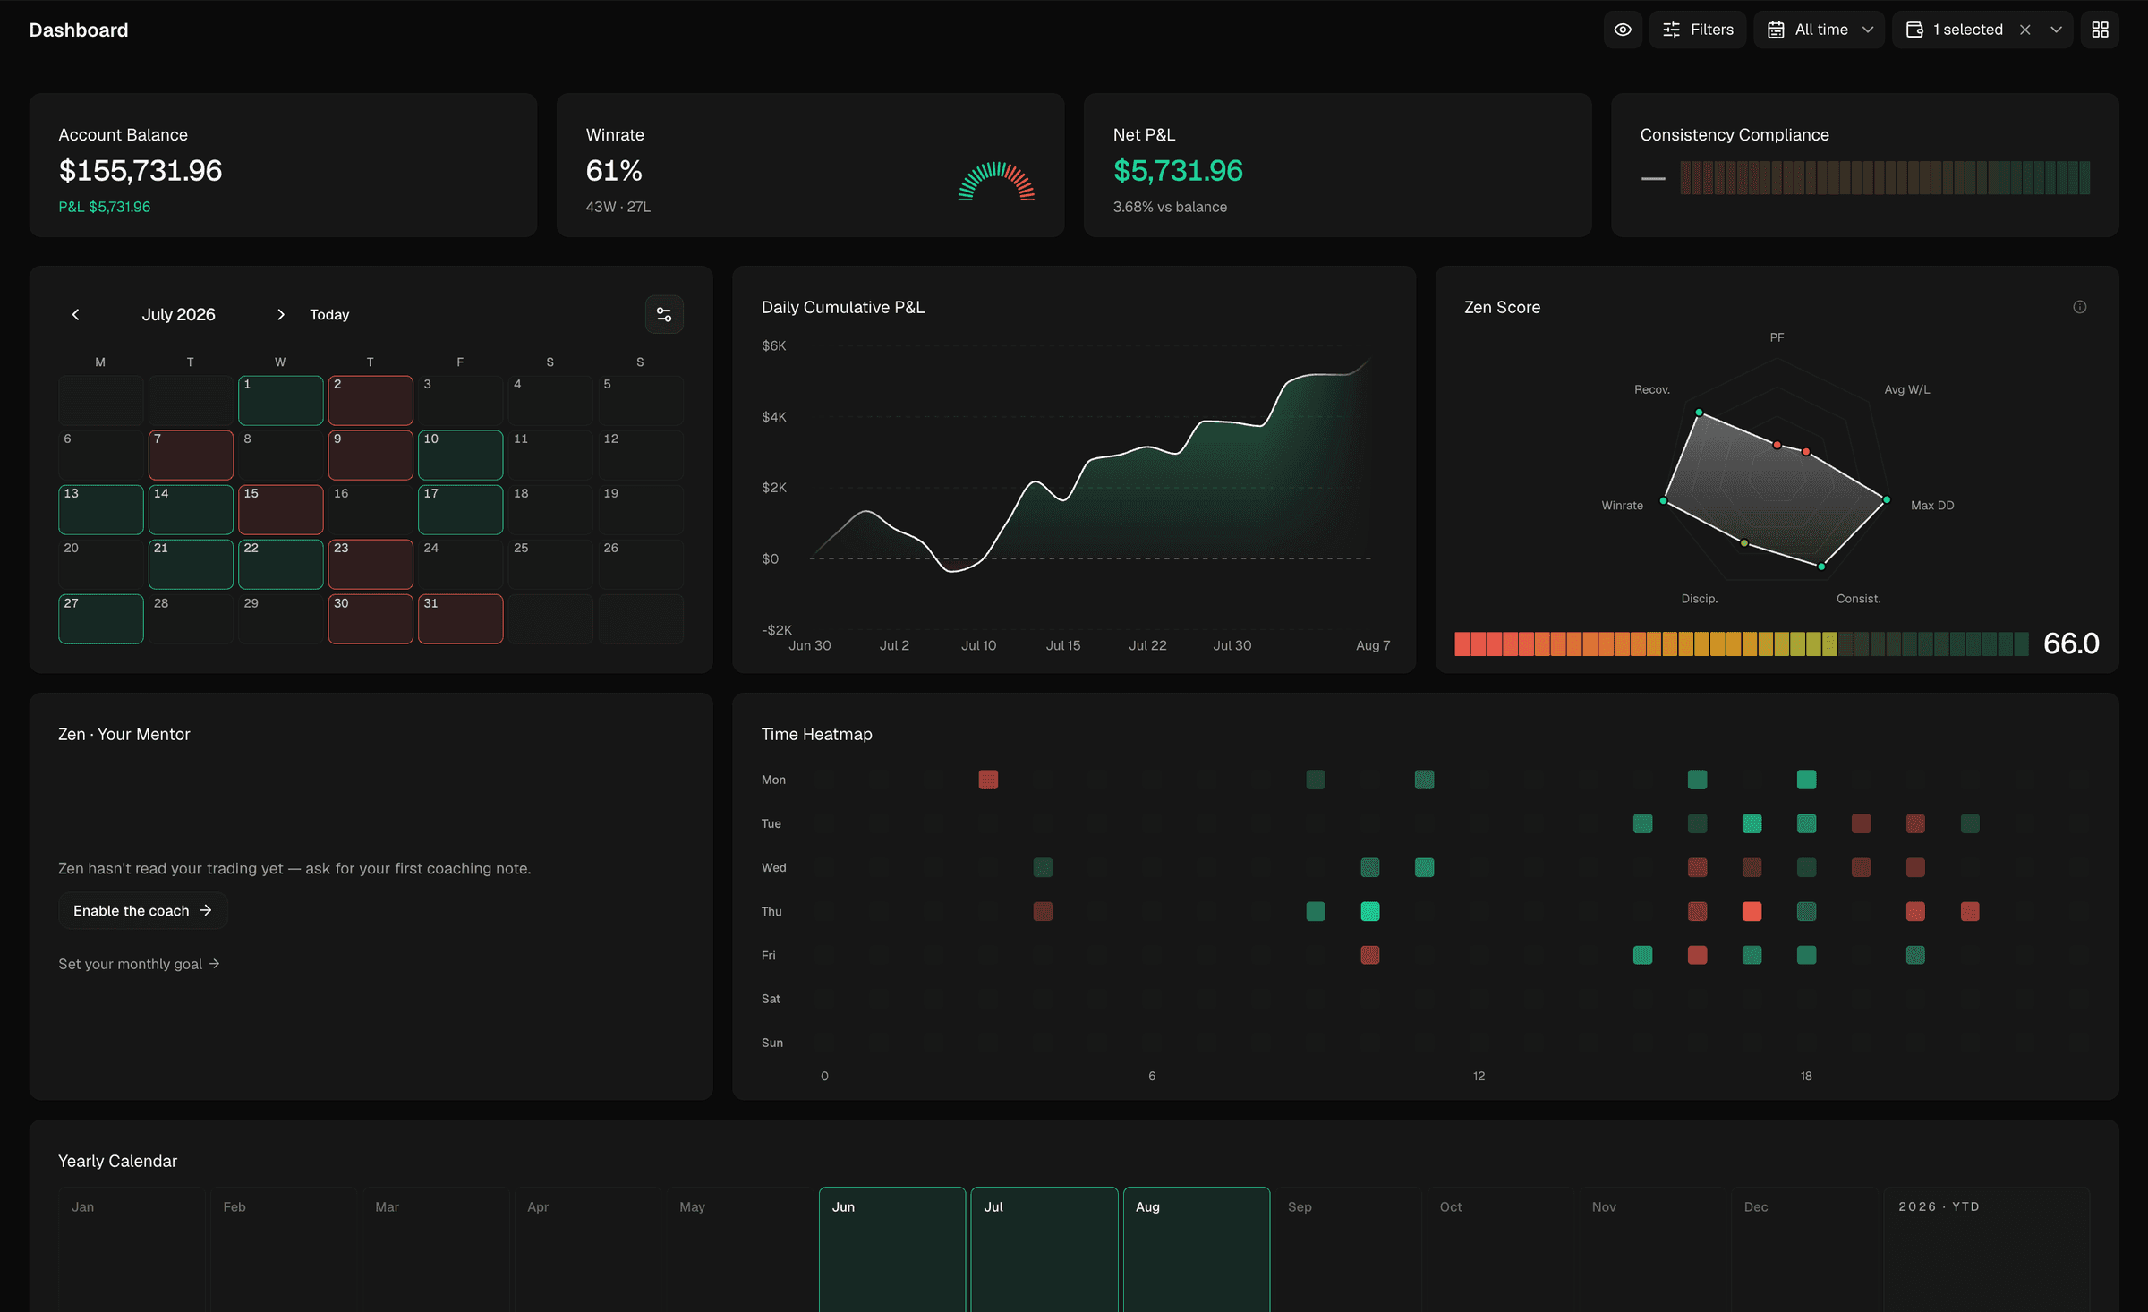2148x1312 pixels.
Task: Click the 2026 · YTD summary cell
Action: tap(1987, 1249)
